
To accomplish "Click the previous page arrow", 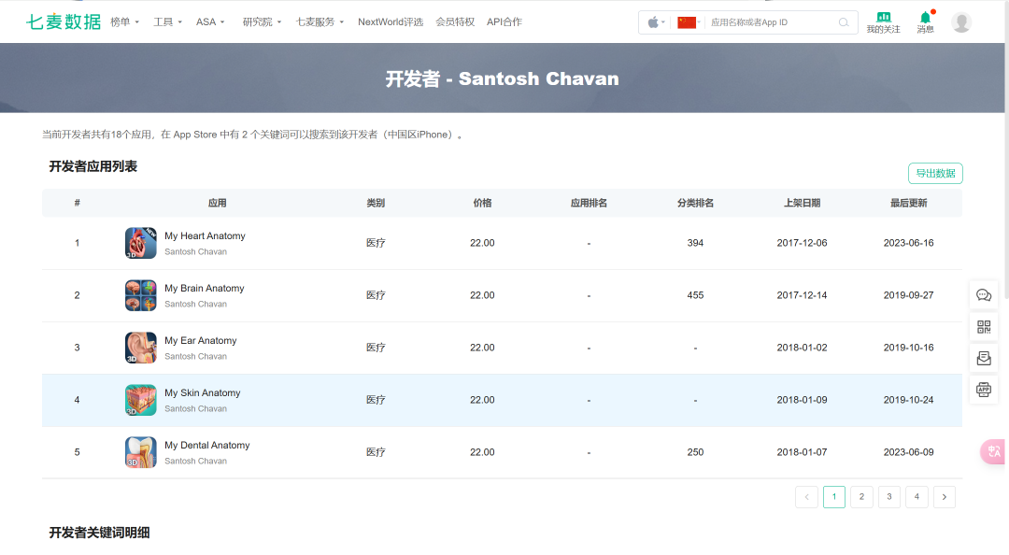I will (806, 496).
